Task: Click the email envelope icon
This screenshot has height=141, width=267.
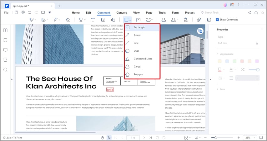Action: (43, 12)
